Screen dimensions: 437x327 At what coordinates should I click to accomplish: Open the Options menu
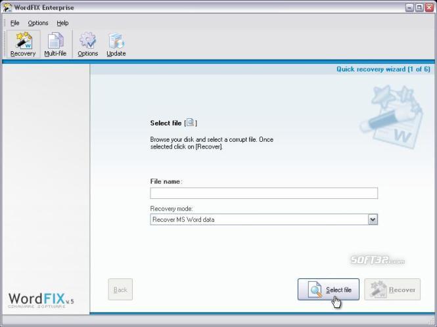[x=38, y=23]
